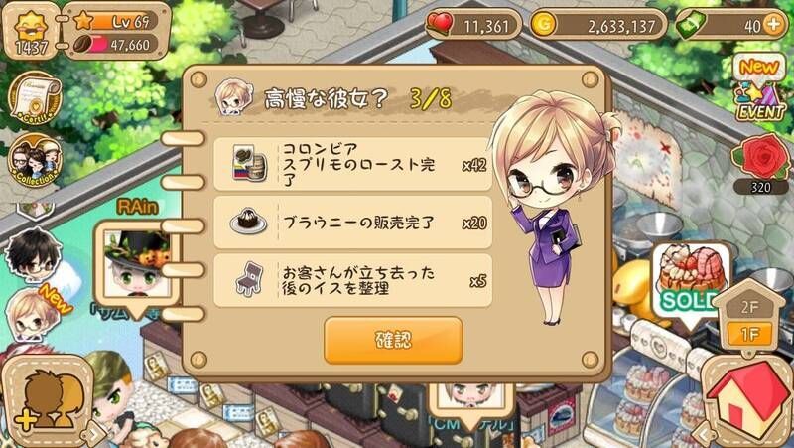Tap the red house home icon
The width and height of the screenshot is (794, 448).
coord(746,399)
